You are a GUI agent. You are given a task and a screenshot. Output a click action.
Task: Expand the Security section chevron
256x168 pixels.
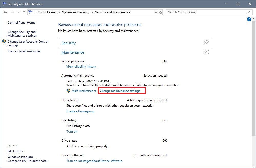(x=206, y=43)
